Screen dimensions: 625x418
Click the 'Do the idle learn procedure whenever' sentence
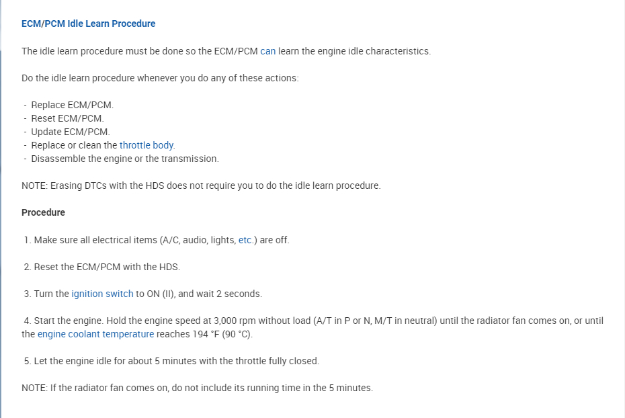pyautogui.click(x=160, y=78)
